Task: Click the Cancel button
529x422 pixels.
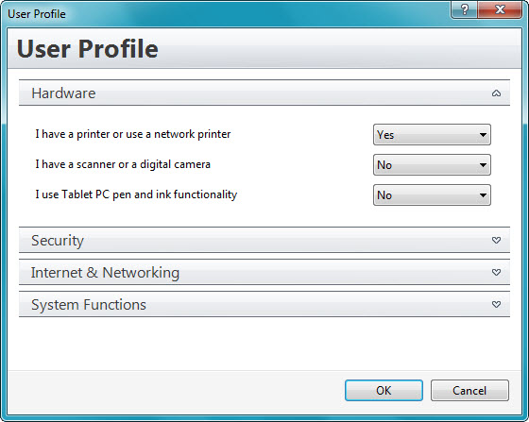Action: (x=469, y=390)
